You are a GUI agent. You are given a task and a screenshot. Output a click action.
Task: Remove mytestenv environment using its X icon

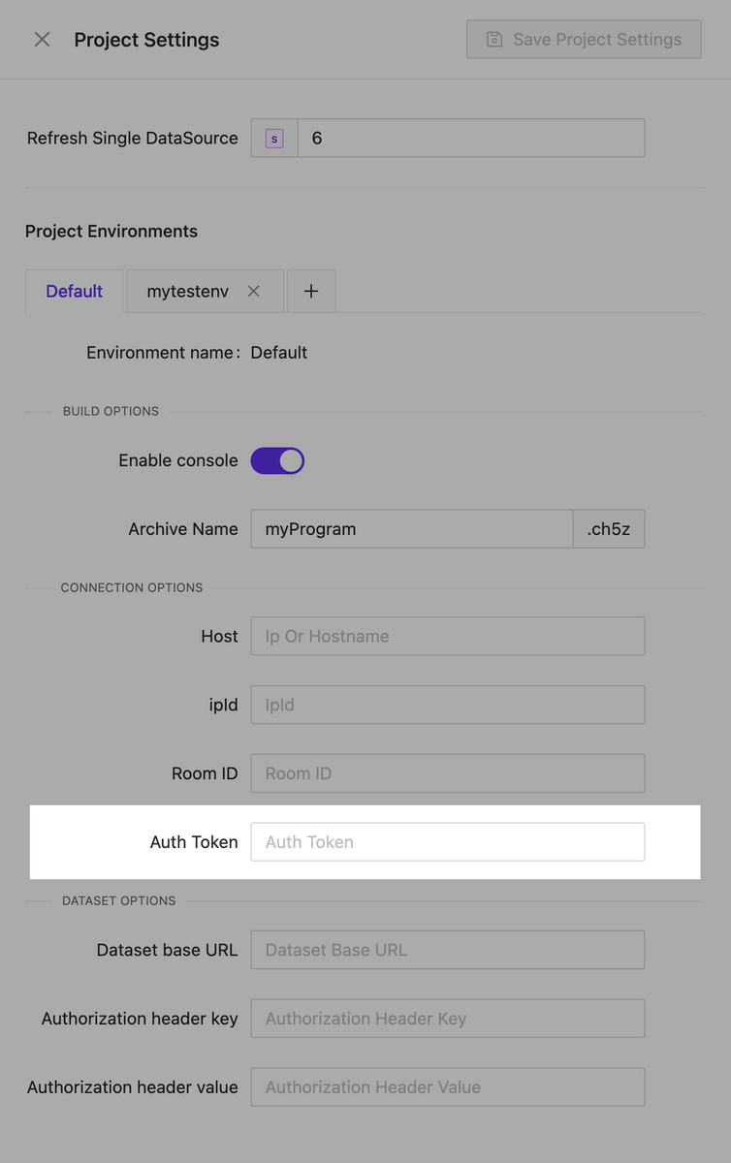coord(252,290)
